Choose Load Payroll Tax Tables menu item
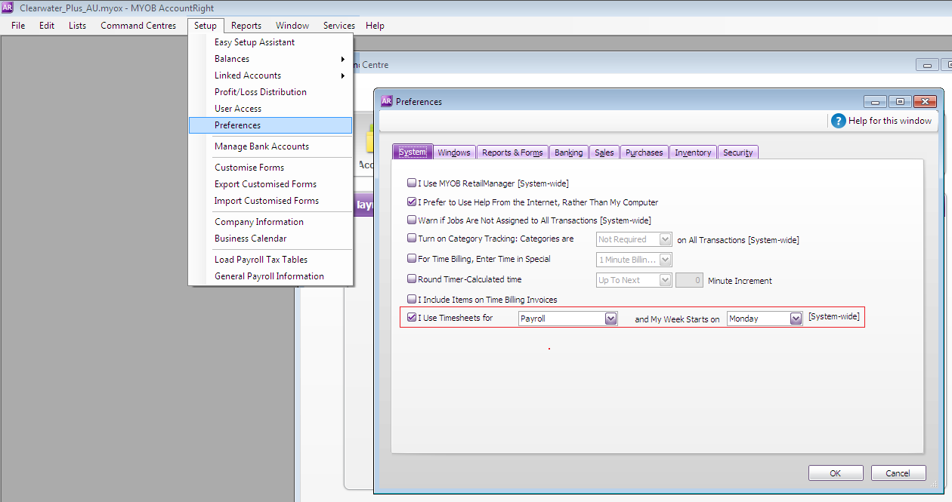The height and width of the screenshot is (502, 952). pos(270,260)
